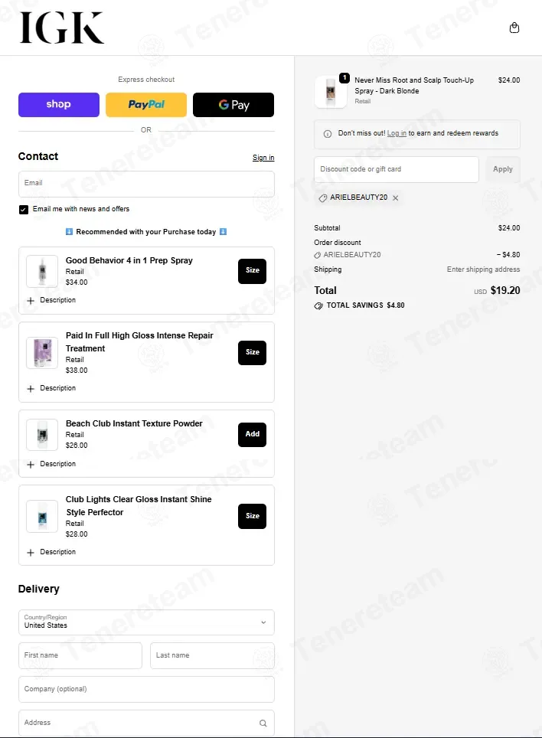Expand Beach Club Texture Powder description
The width and height of the screenshot is (542, 738).
point(51,464)
